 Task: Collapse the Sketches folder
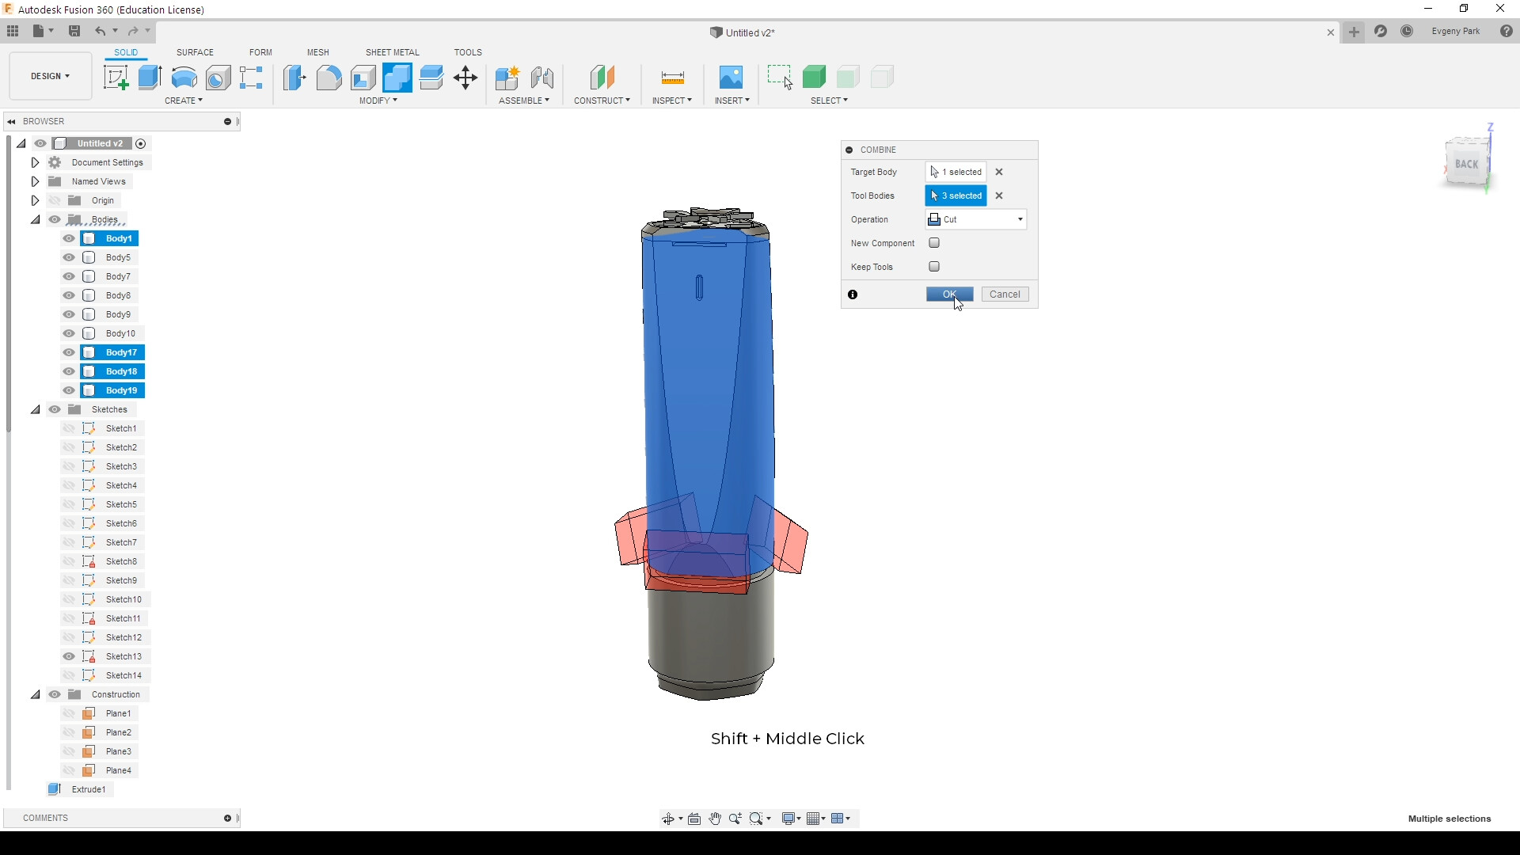coord(35,409)
